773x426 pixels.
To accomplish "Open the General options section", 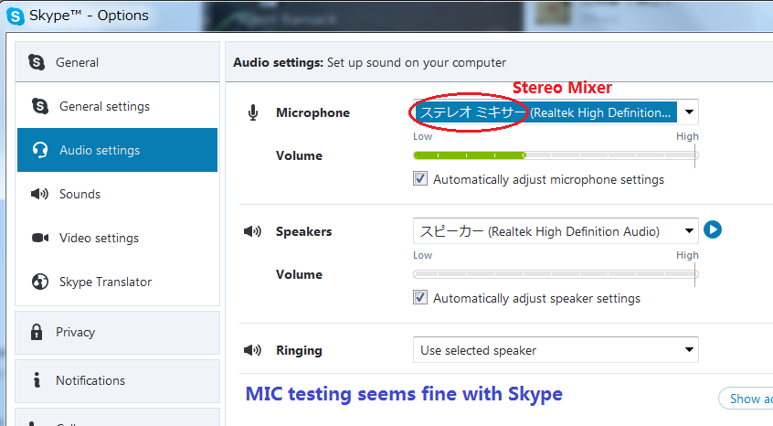I will (117, 62).
